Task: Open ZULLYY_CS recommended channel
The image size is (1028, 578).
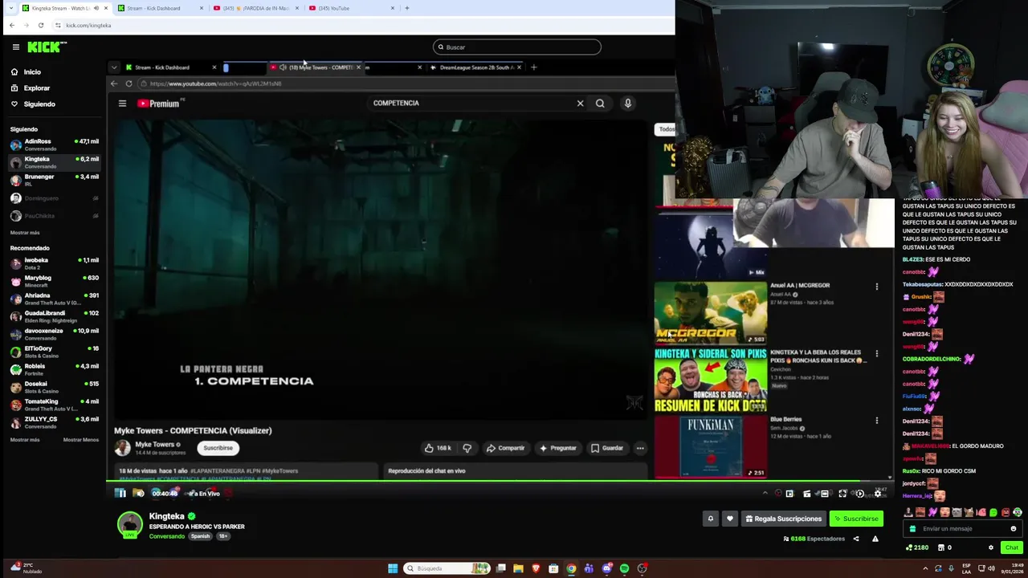Action: pyautogui.click(x=54, y=422)
